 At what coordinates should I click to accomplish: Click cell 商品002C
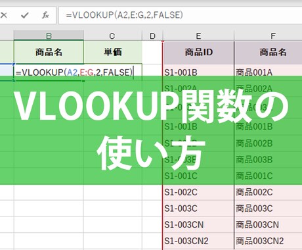coord(269,192)
